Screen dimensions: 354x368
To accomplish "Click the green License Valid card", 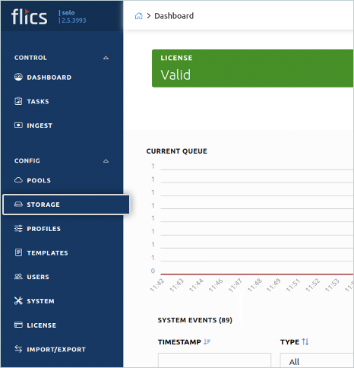I will tap(252, 68).
